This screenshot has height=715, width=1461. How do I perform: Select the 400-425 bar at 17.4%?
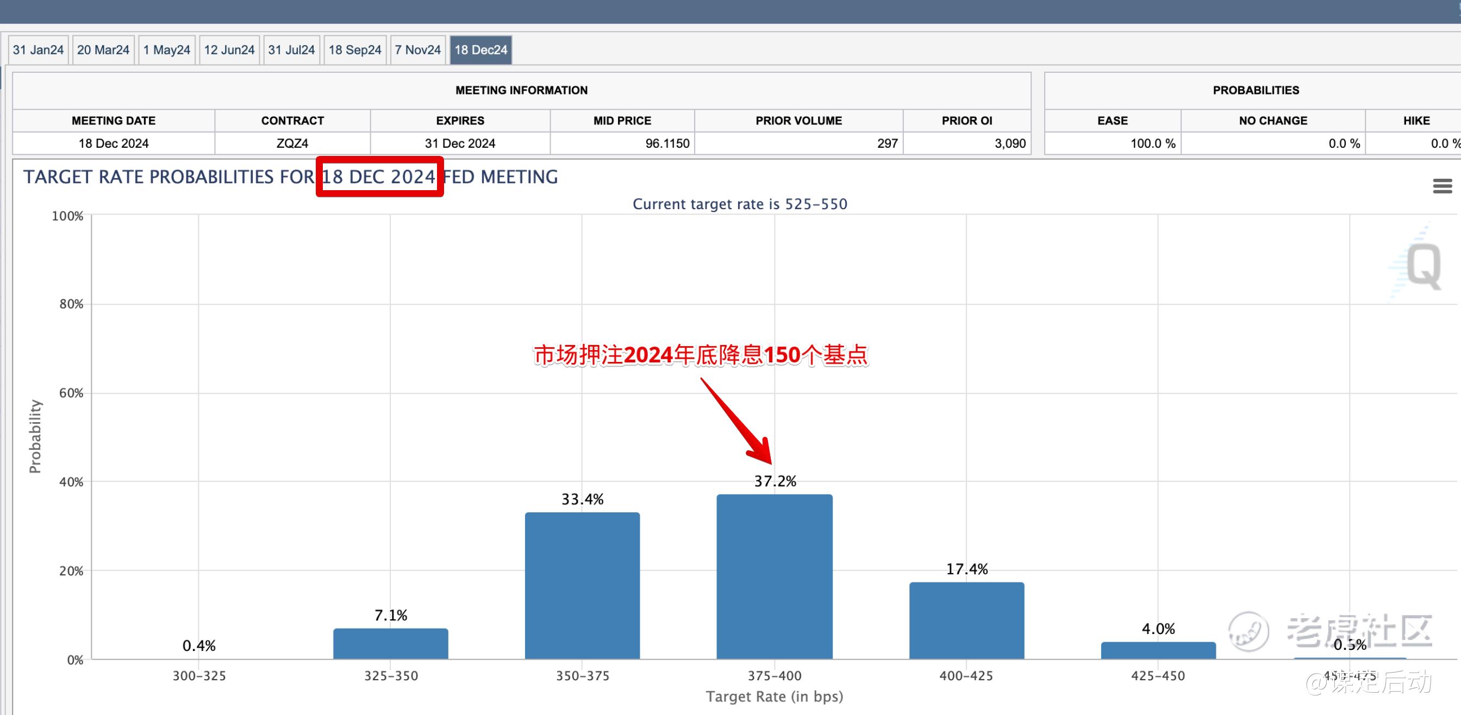[x=966, y=620]
